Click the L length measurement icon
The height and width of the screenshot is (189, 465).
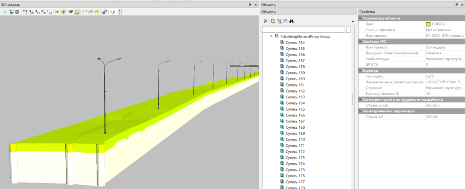(x=49, y=12)
